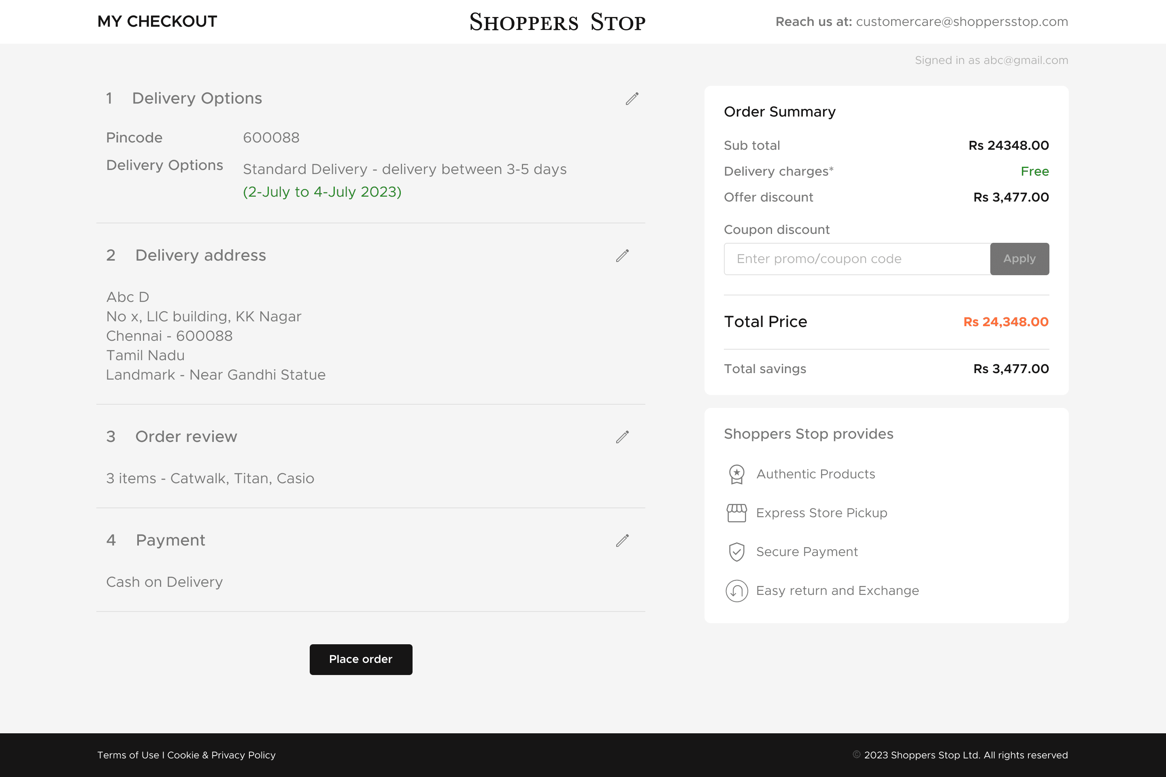Click the Delivery charges* label
This screenshot has height=777, width=1166.
(x=779, y=172)
